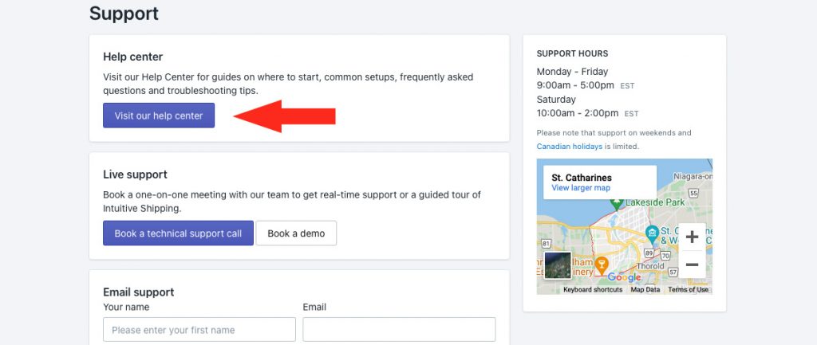Click the Google logo on map
This screenshot has height=345, width=817.
pos(624,277)
